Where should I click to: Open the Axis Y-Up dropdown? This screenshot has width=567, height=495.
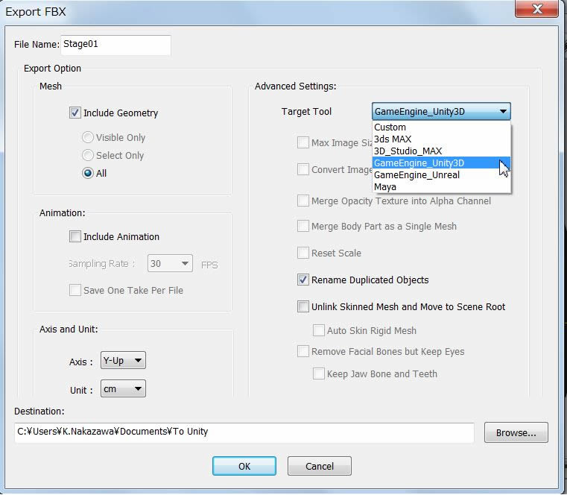[123, 361]
